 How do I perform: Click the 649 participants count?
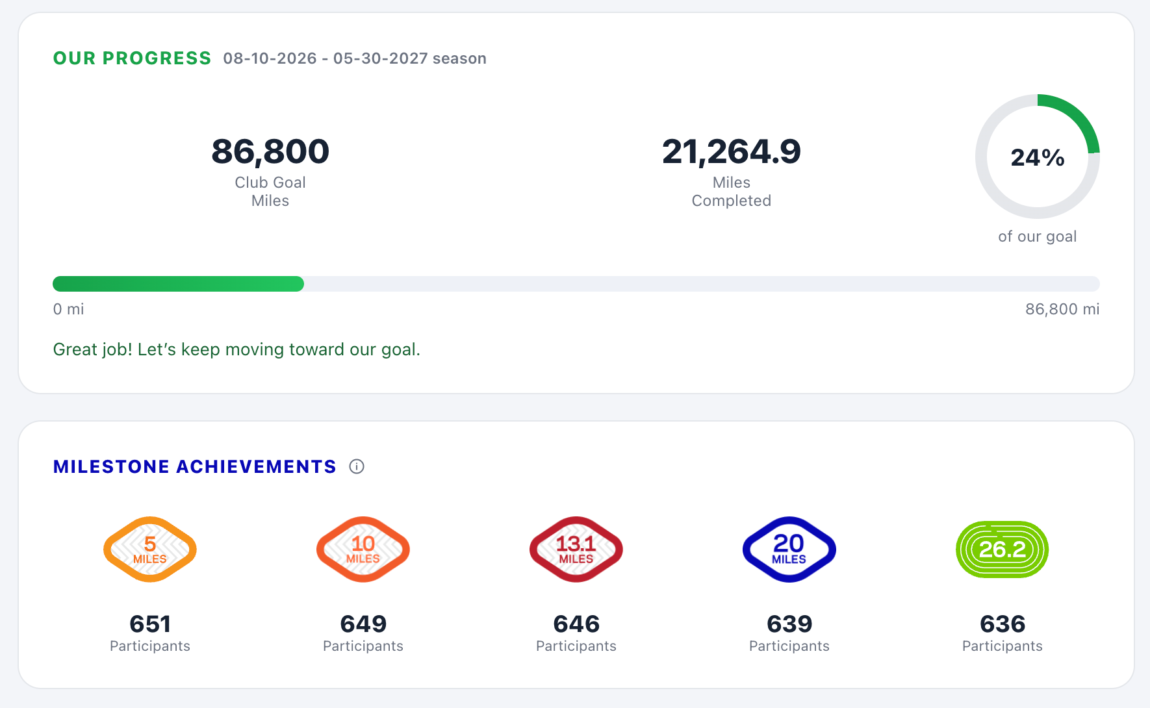tap(363, 624)
